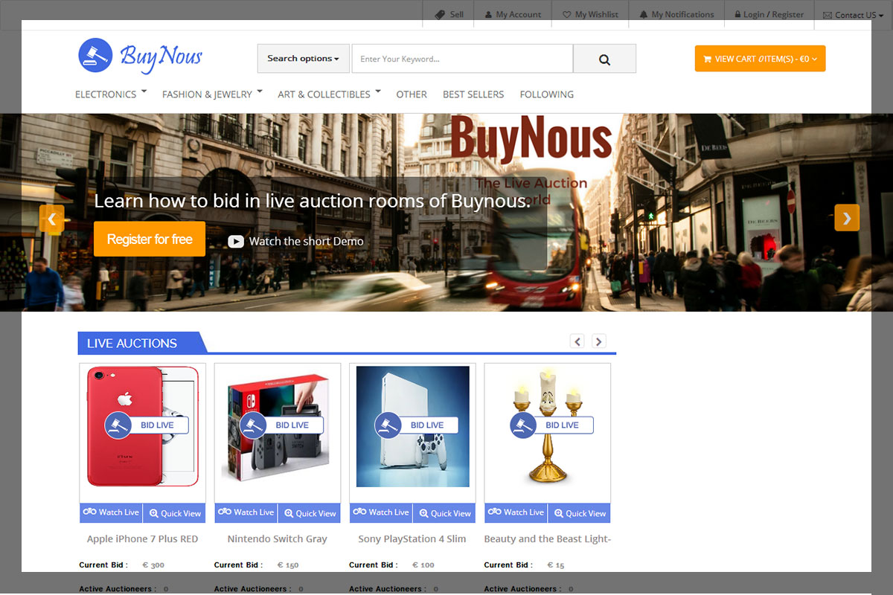This screenshot has height=595, width=893.
Task: Go to previous banner slide
Action: [52, 219]
